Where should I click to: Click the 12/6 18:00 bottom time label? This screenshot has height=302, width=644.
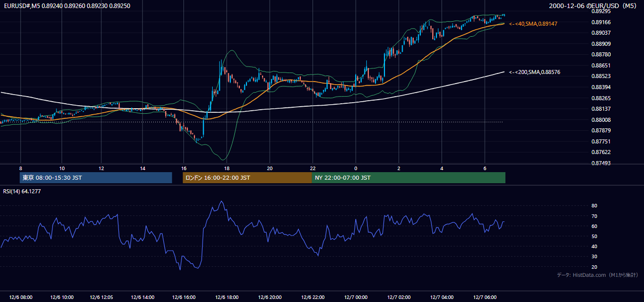point(227,297)
